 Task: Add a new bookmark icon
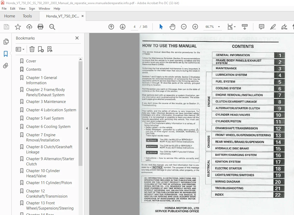pos(41,49)
